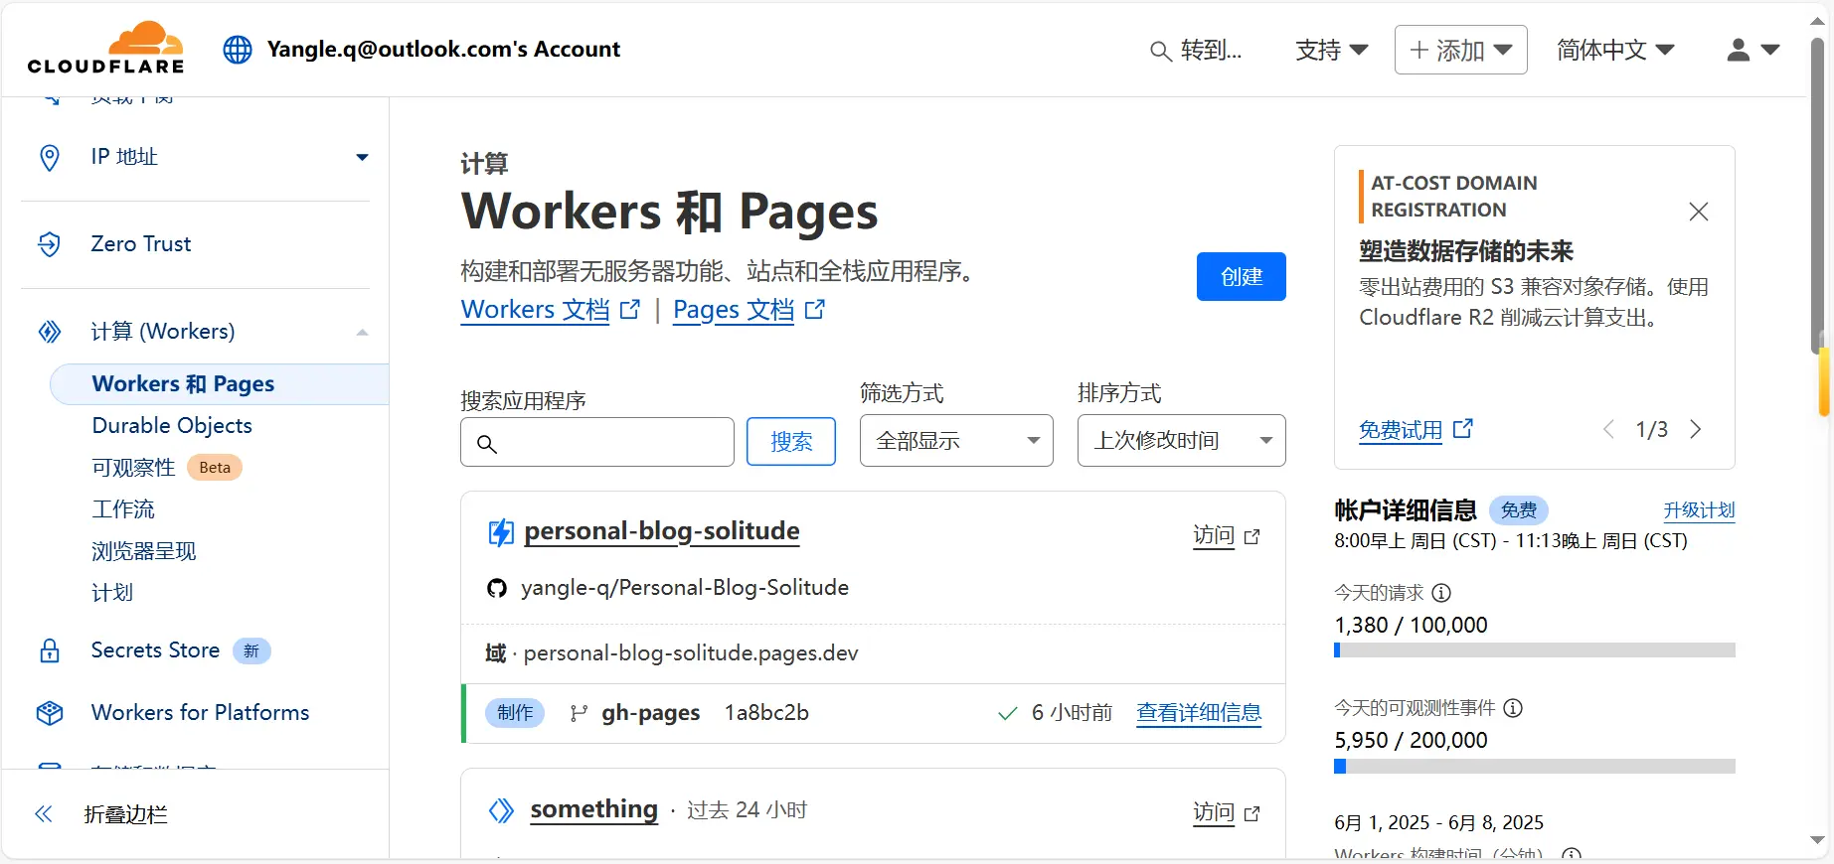Click external link icon next to Pages 文档
Image resolution: width=1834 pixels, height=864 pixels.
(x=815, y=310)
